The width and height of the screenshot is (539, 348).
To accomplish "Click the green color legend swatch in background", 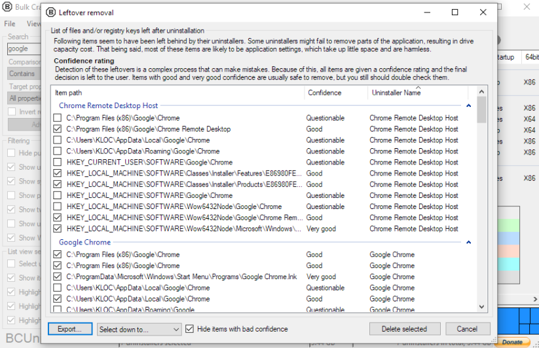I will pyautogui.click(x=508, y=225).
